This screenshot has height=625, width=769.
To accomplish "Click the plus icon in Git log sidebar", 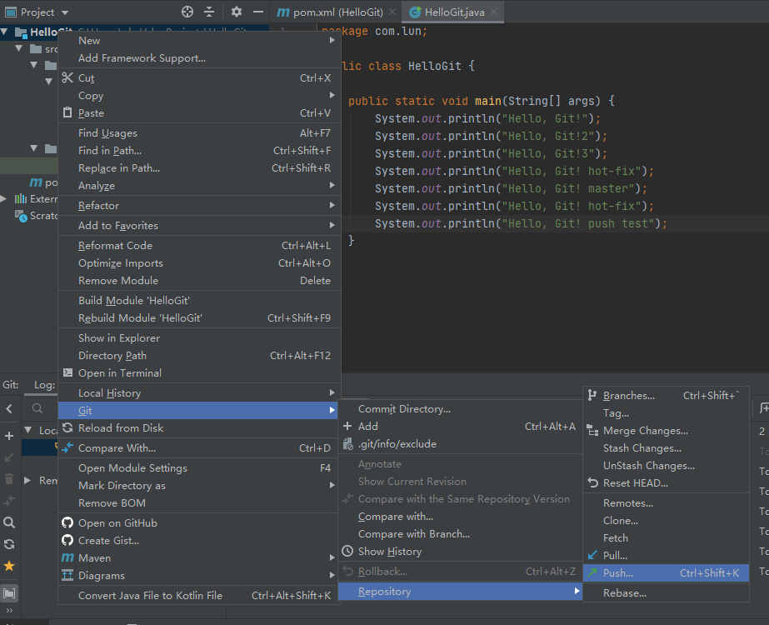I will [x=9, y=436].
